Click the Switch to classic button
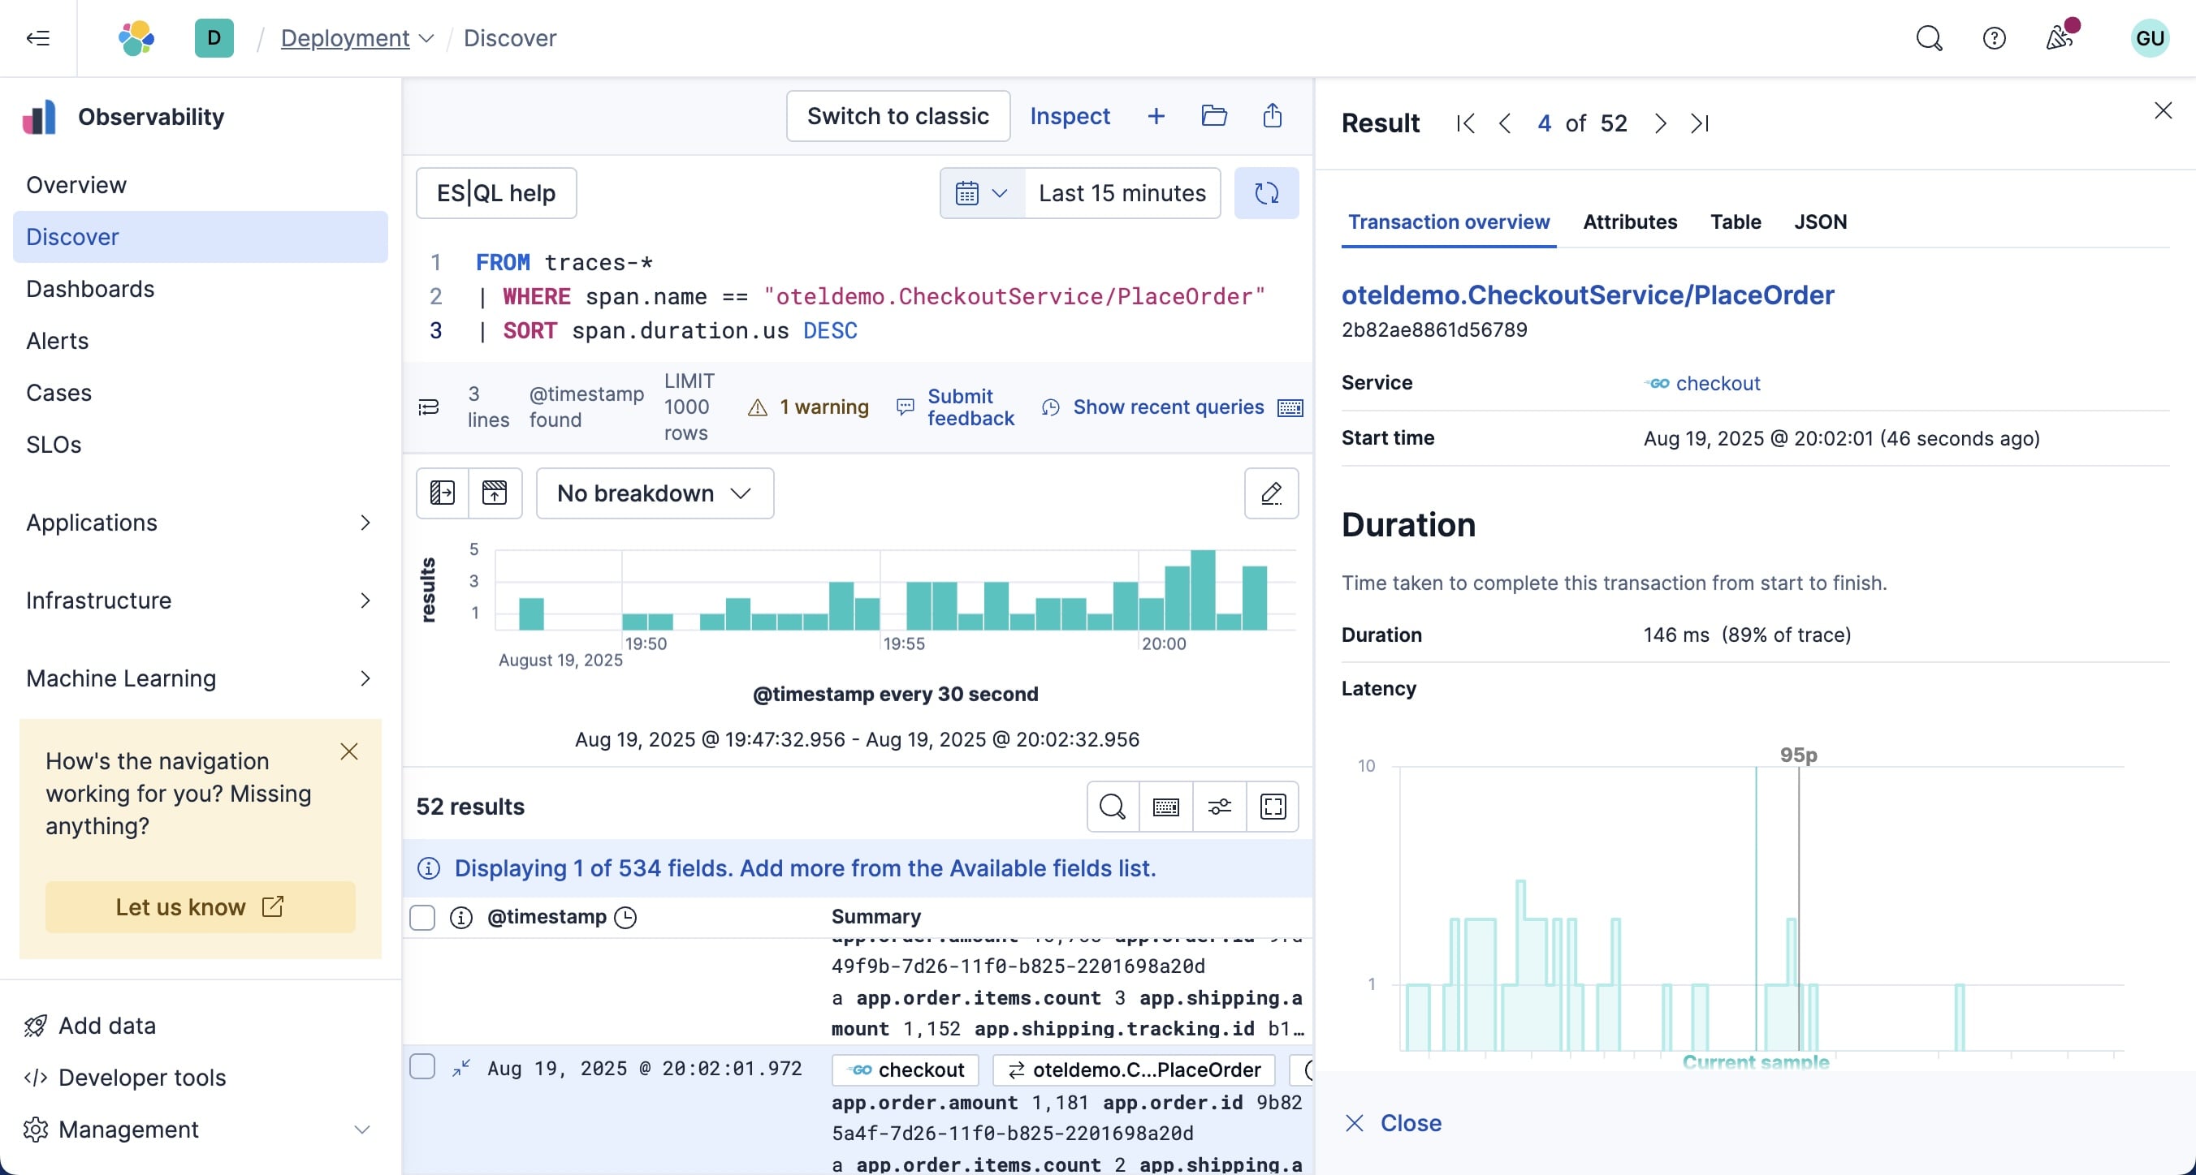The height and width of the screenshot is (1175, 2196). (x=897, y=116)
